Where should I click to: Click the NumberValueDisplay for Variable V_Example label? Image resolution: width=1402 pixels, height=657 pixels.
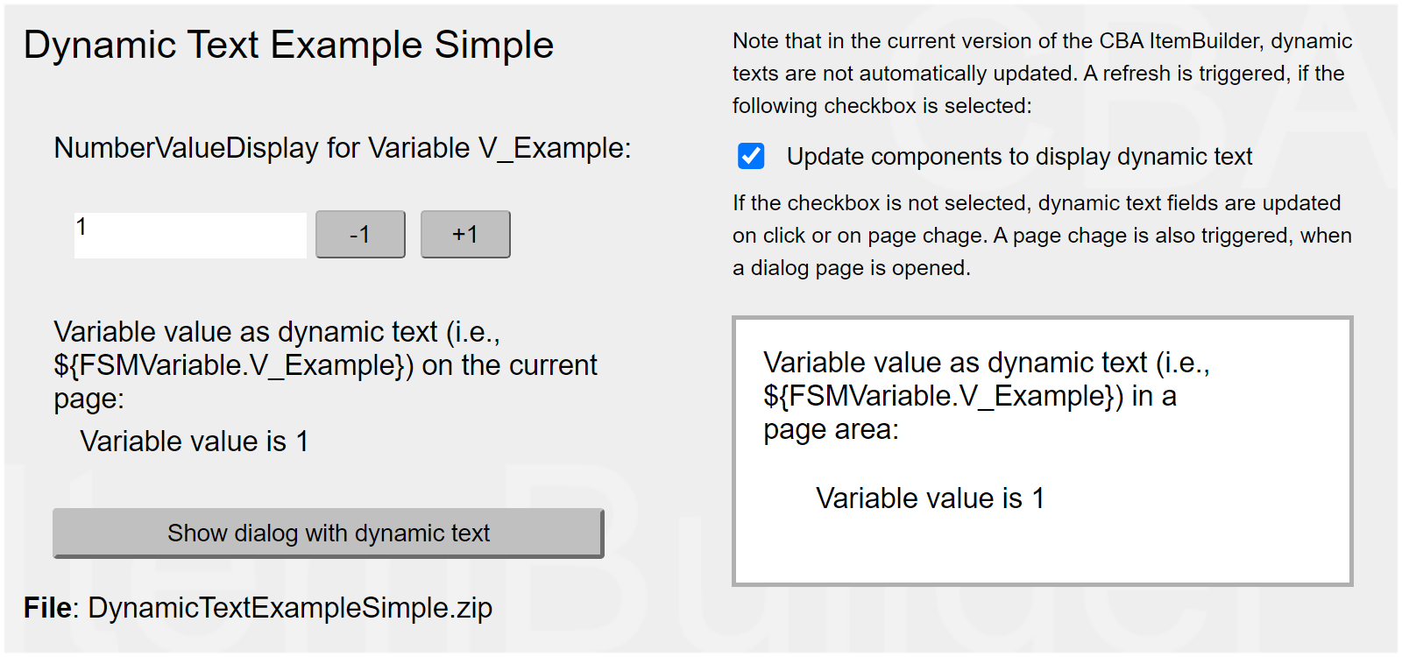click(342, 148)
